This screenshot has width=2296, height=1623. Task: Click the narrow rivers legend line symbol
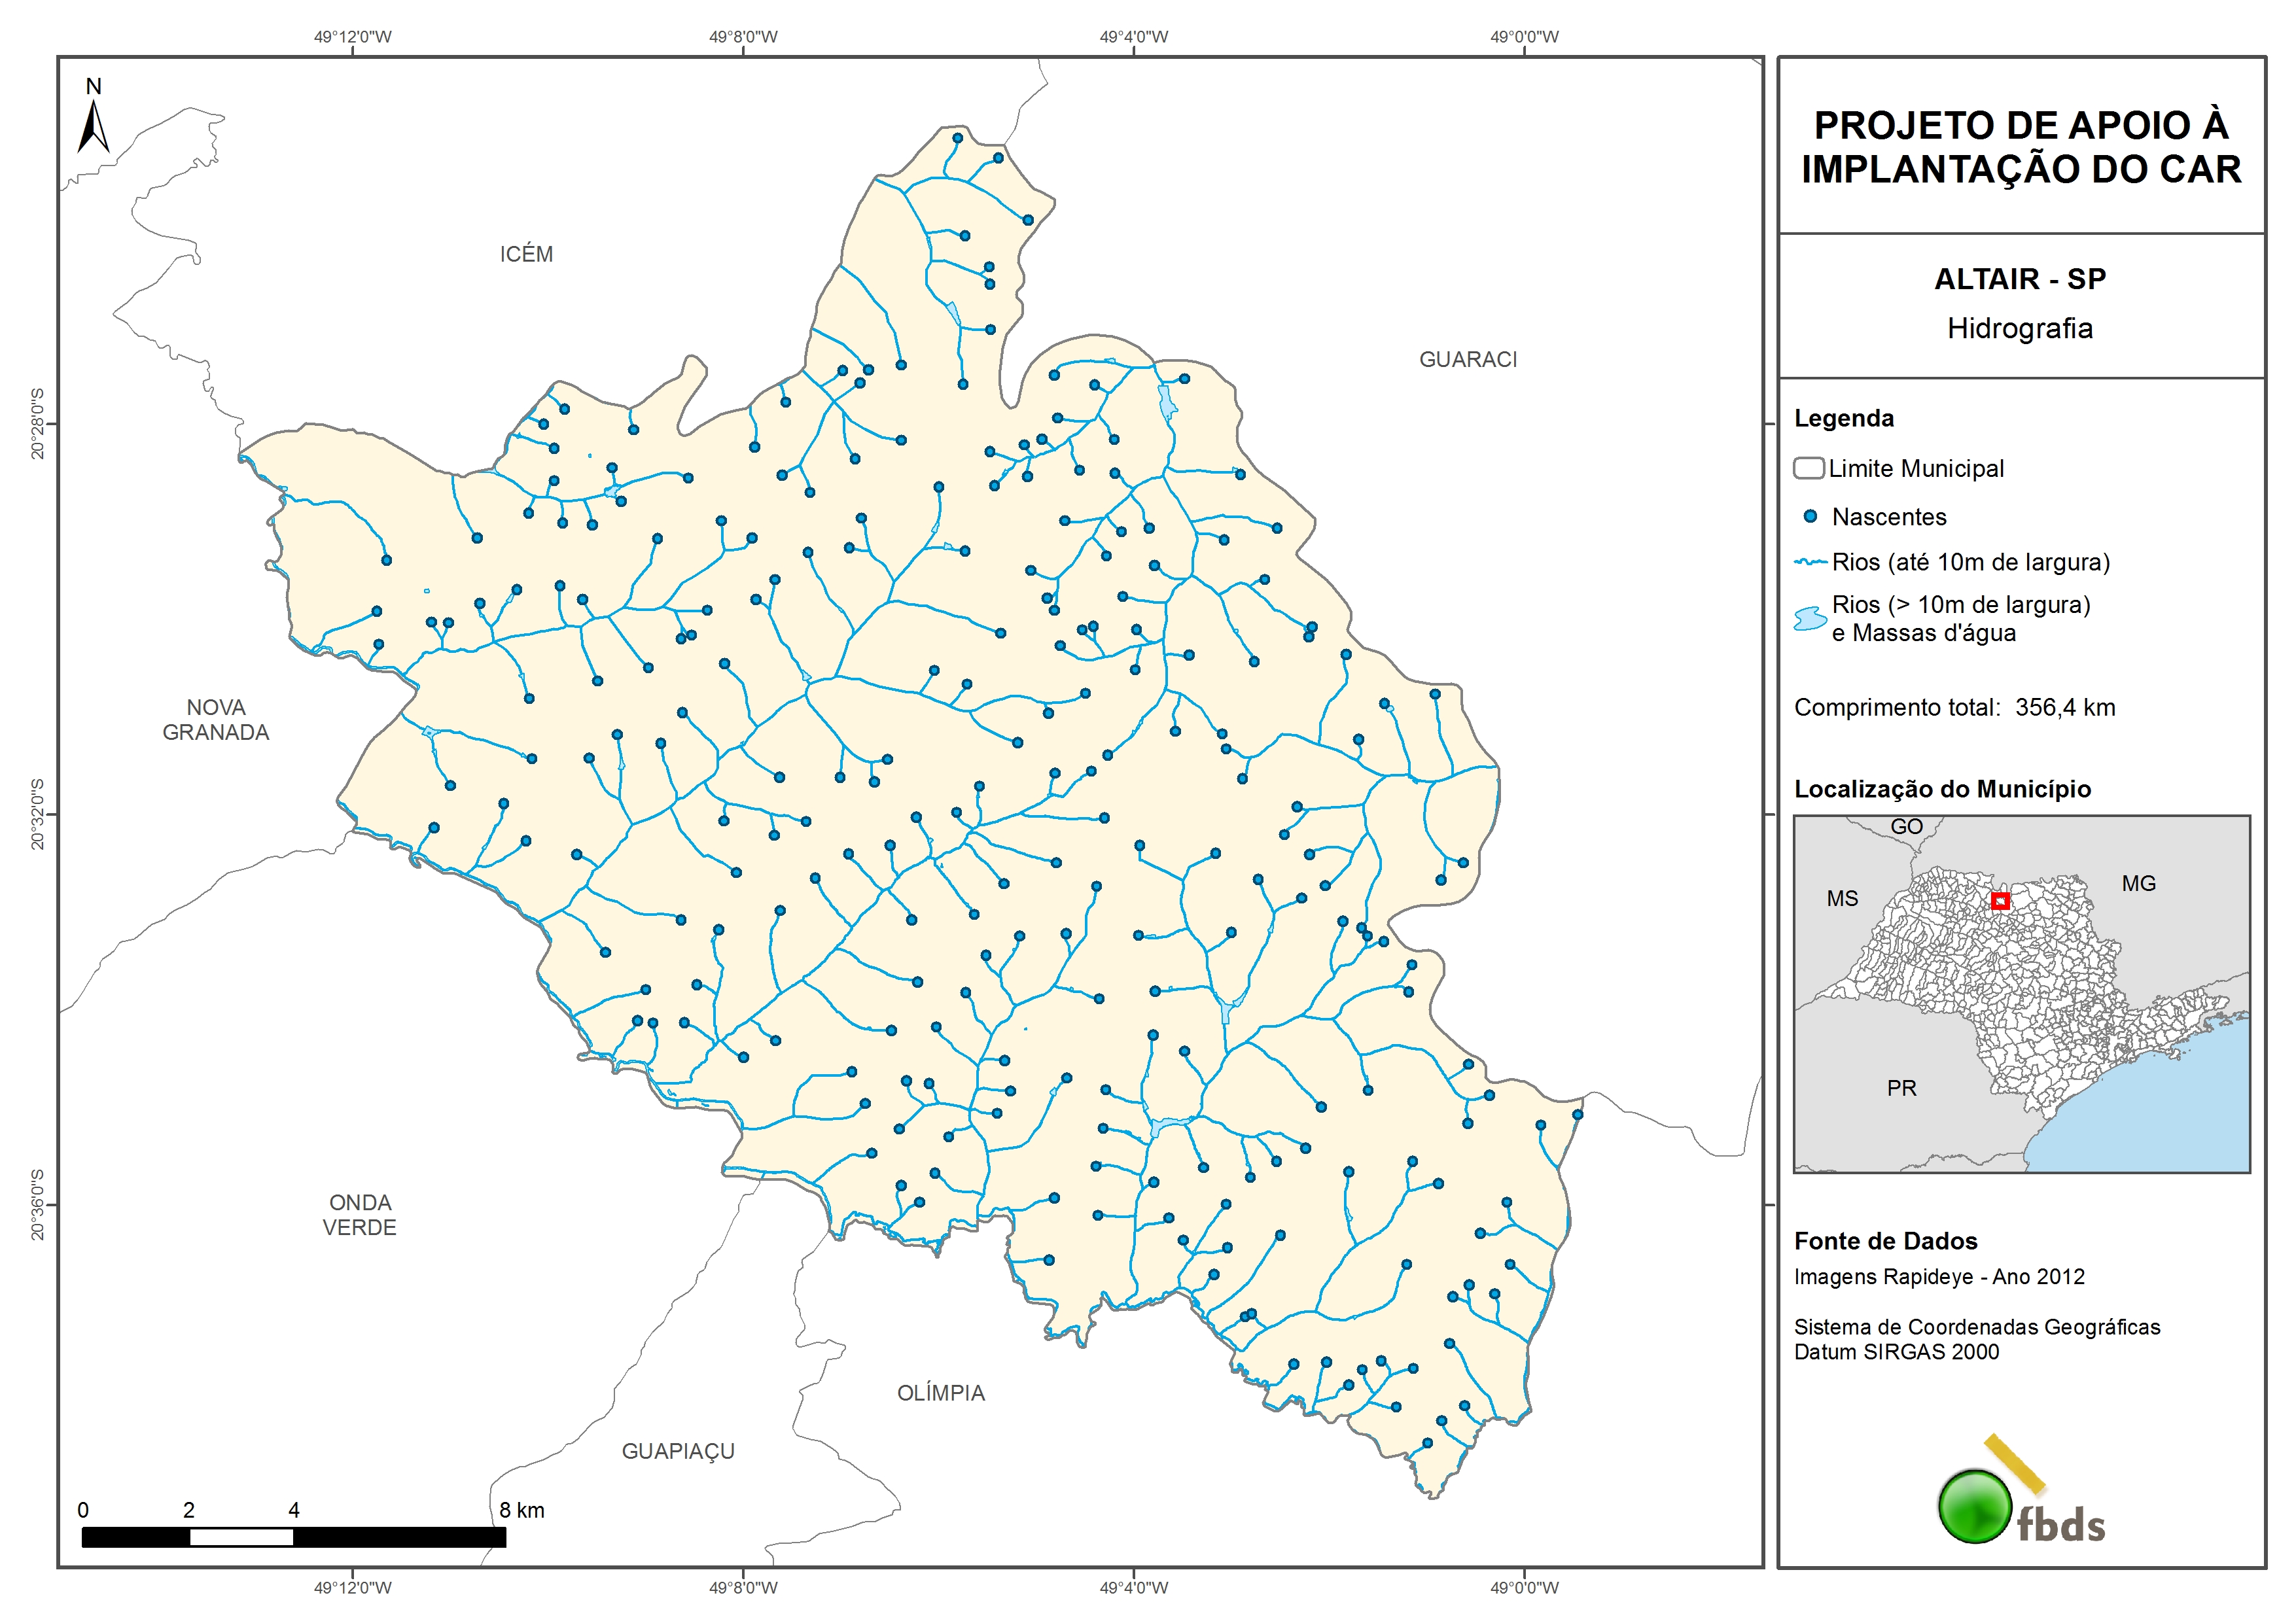pos(1810,562)
